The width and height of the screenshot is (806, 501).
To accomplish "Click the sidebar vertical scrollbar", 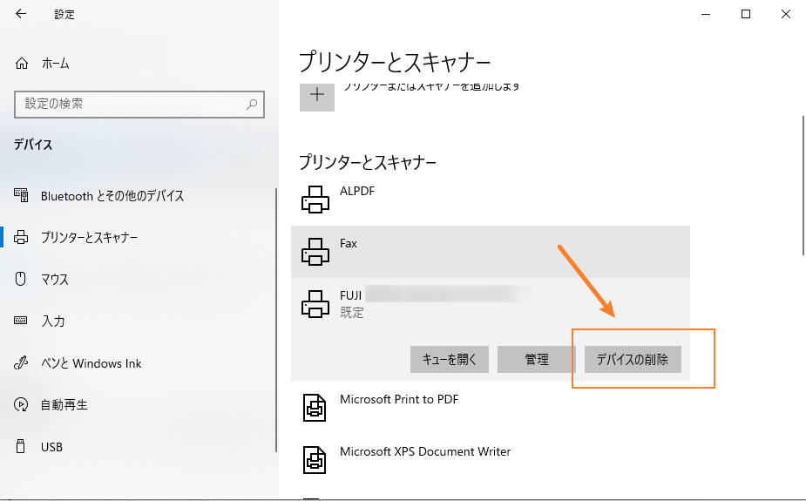I will pyautogui.click(x=276, y=320).
